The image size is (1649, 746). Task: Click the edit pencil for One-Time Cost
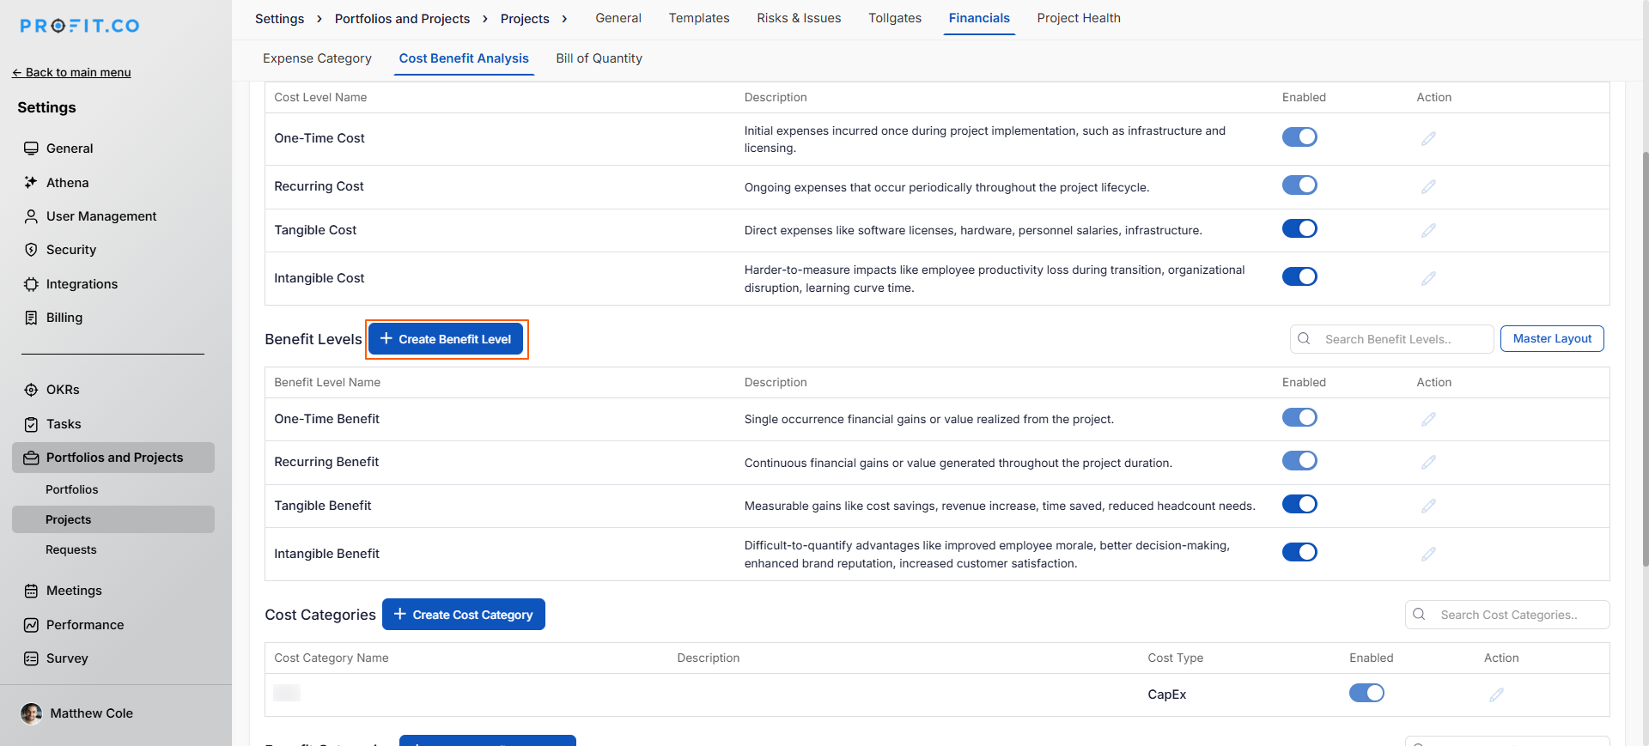pyautogui.click(x=1428, y=138)
